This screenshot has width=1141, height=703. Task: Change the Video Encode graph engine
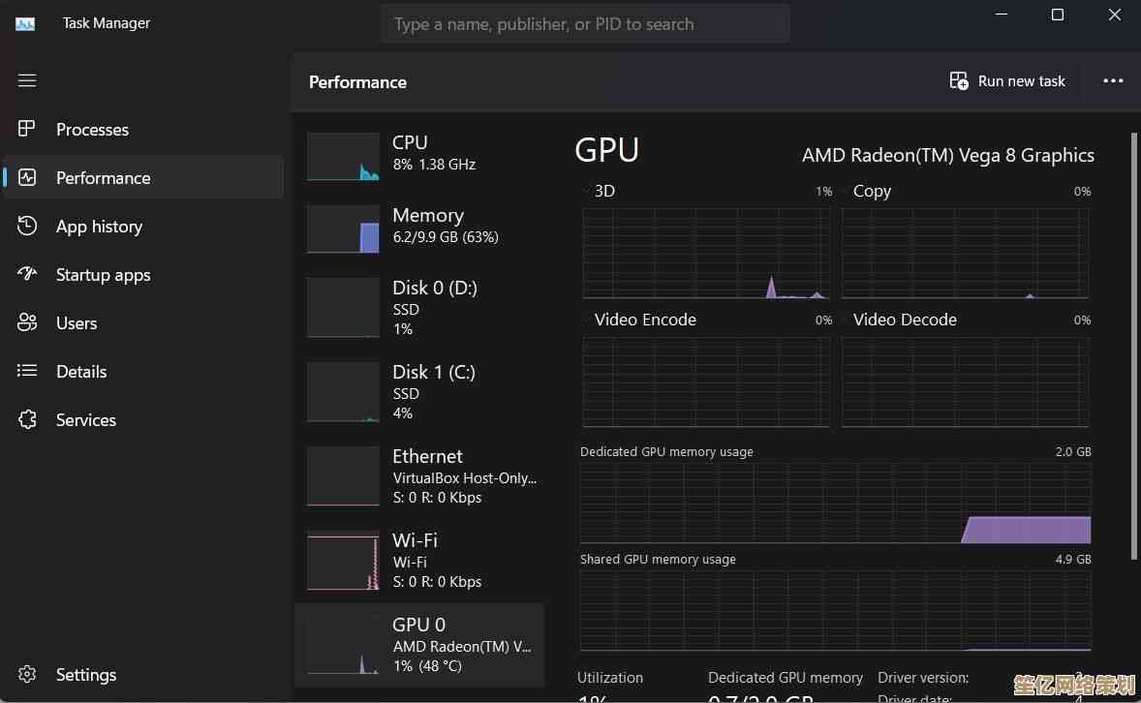[x=587, y=320]
